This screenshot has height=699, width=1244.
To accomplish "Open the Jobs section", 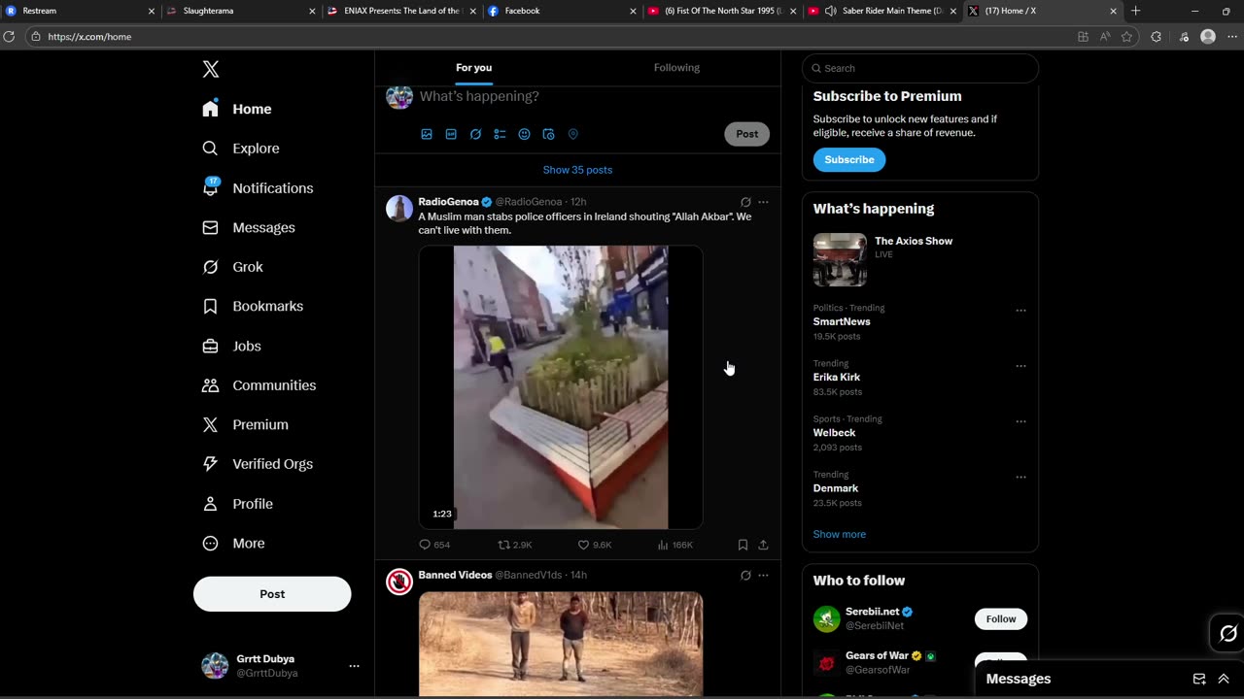I will [231, 346].
